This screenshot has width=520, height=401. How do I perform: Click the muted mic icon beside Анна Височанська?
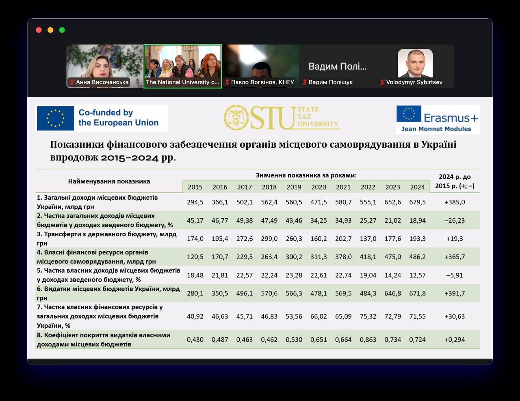pyautogui.click(x=72, y=82)
